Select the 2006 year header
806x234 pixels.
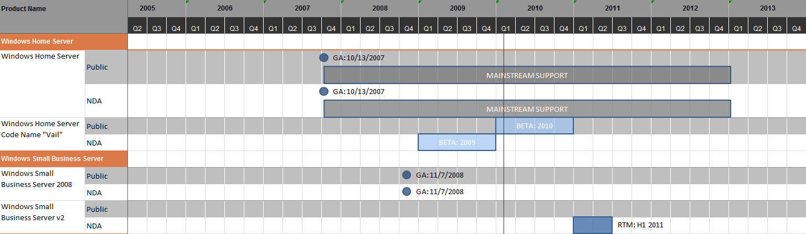pyautogui.click(x=225, y=8)
